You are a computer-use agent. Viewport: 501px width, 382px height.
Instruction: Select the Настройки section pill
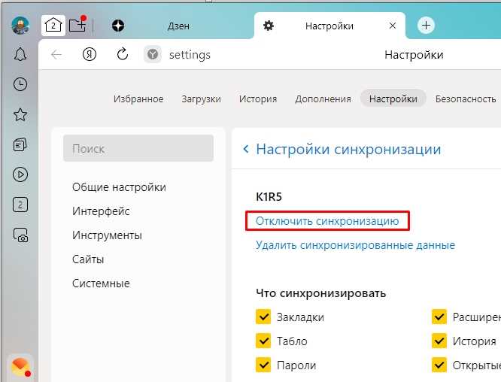(393, 99)
